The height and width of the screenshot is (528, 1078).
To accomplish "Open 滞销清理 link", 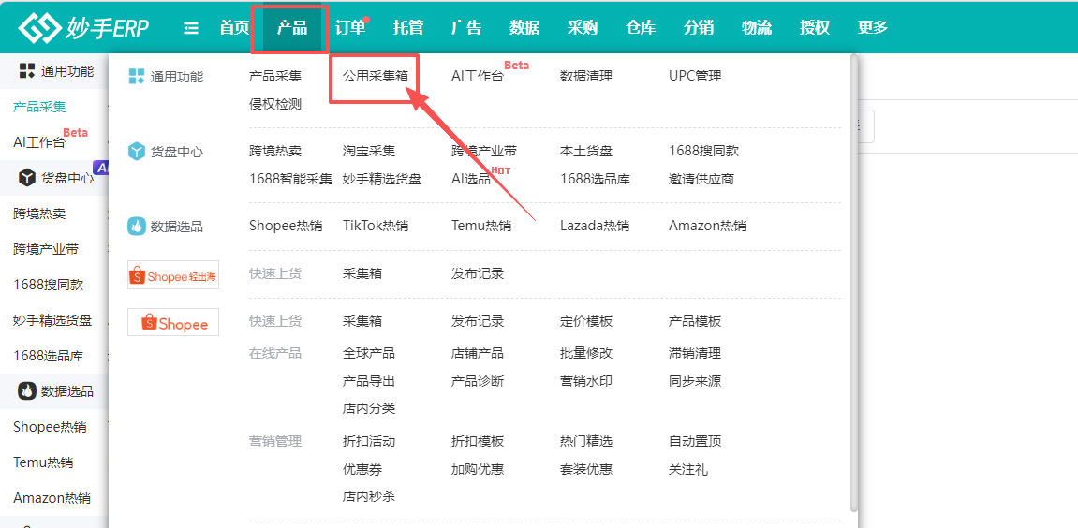I will [x=695, y=353].
